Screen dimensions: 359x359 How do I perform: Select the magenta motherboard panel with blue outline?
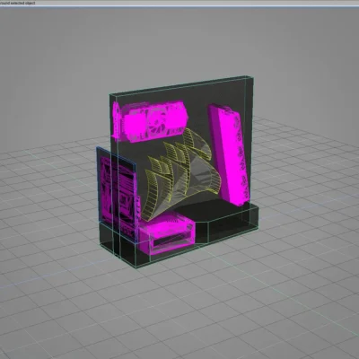click(x=118, y=195)
